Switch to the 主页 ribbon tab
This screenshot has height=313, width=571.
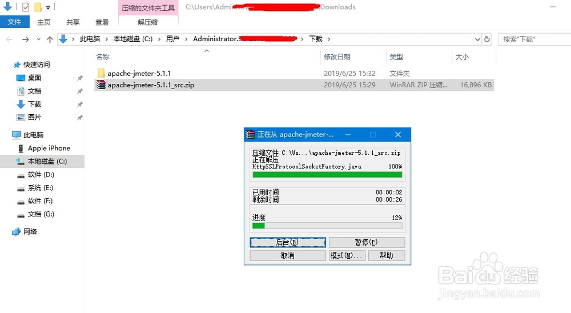[x=44, y=22]
